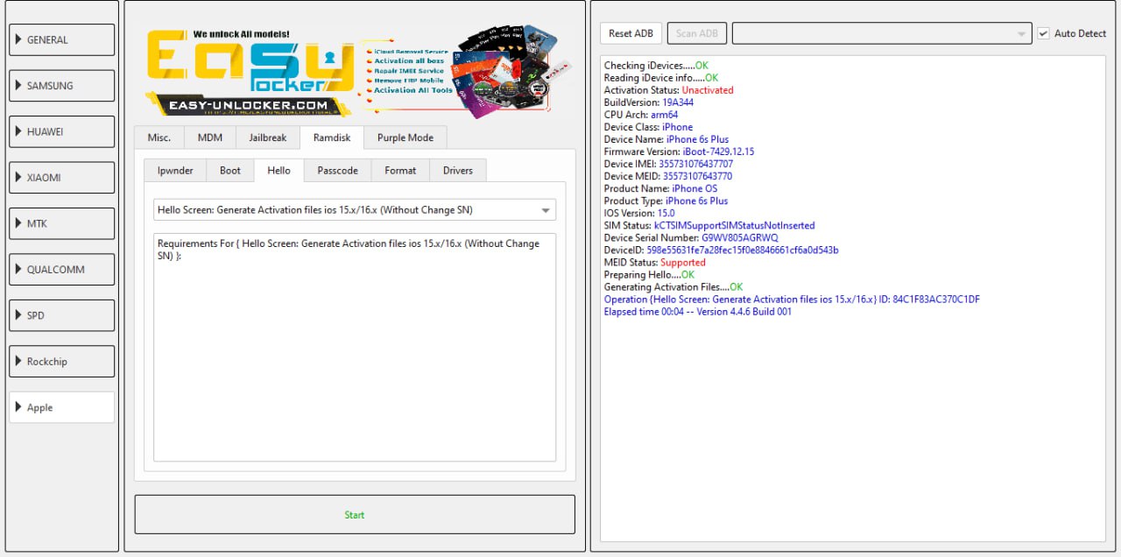Click the Preparing Hello OK line
This screenshot has width=1121, height=557.
point(649,274)
